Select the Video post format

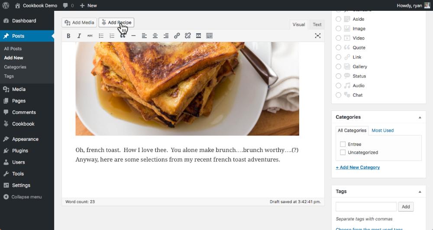pos(338,38)
